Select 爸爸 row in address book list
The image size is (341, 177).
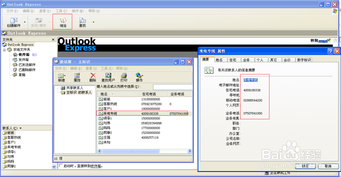[x=145, y=99]
